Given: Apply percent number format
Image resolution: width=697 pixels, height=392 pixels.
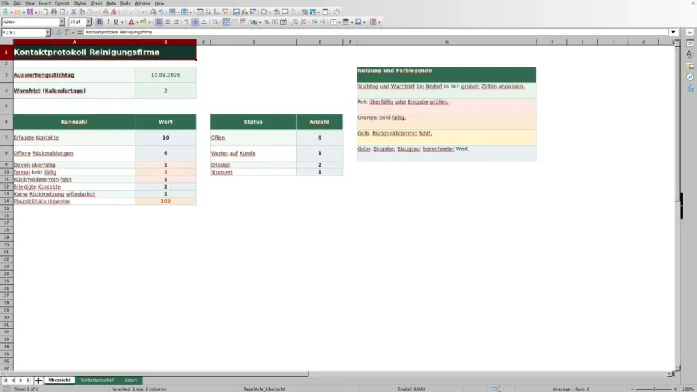Looking at the screenshot, I should pos(267,22).
